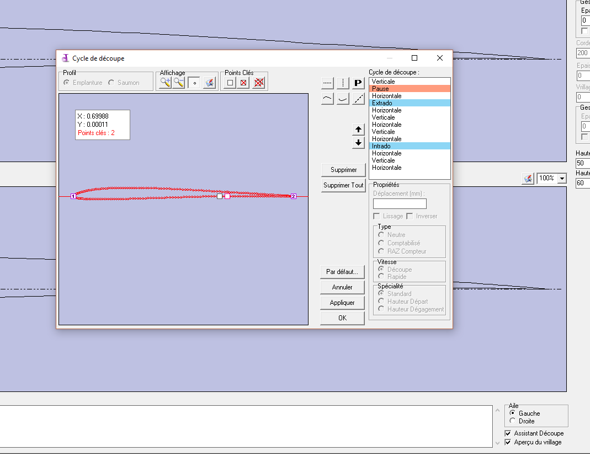Insert a Pause step using the P icon

[358, 83]
